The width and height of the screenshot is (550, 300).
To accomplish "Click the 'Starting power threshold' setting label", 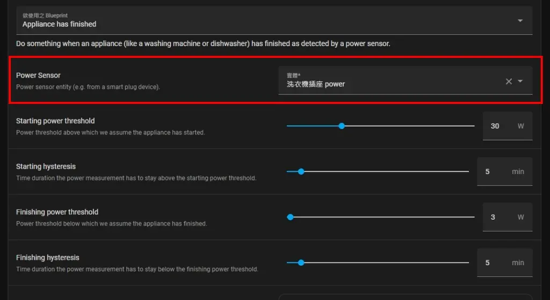I will [x=55, y=121].
